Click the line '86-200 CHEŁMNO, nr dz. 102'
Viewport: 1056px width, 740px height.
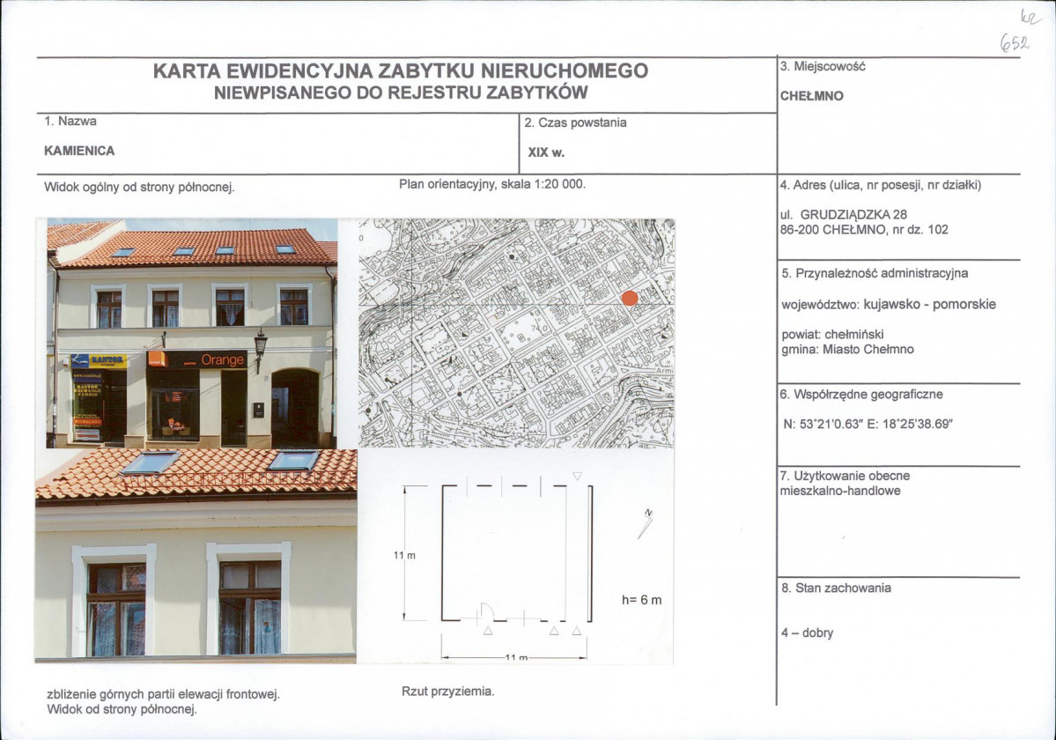tap(863, 230)
